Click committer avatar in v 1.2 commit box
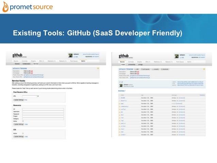Viewport: 217px width, 163px height. (121, 86)
